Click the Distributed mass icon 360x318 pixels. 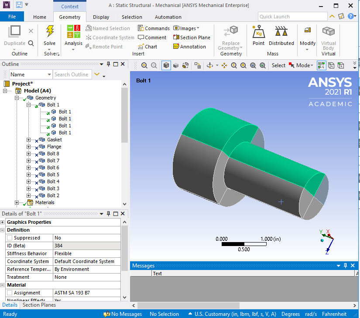[x=281, y=35]
